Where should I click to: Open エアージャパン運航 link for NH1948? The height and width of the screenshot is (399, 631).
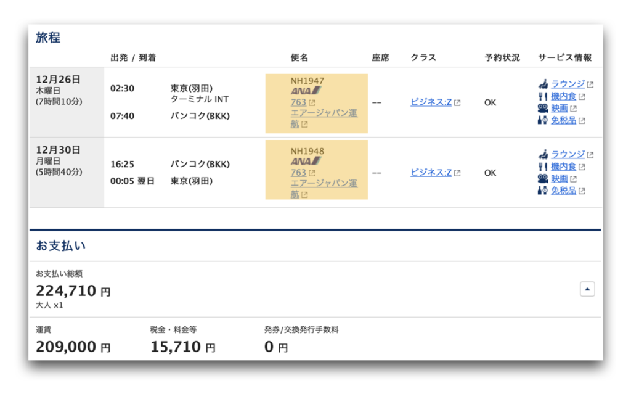tap(324, 189)
